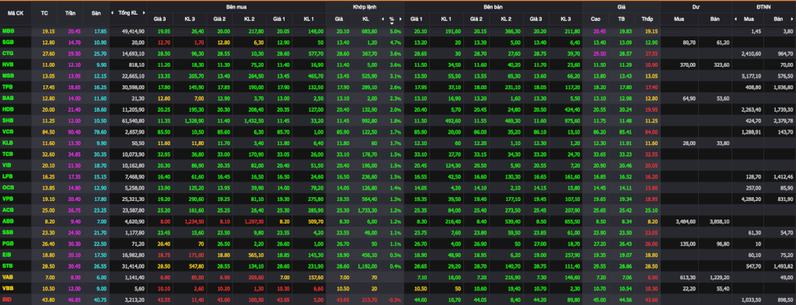Click the right arrow after ĐTNN Bán header
Screen dimensions: 796x305
[792, 19]
